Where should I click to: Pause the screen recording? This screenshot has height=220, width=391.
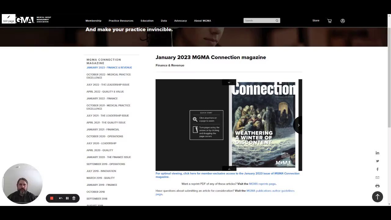tap(67, 198)
